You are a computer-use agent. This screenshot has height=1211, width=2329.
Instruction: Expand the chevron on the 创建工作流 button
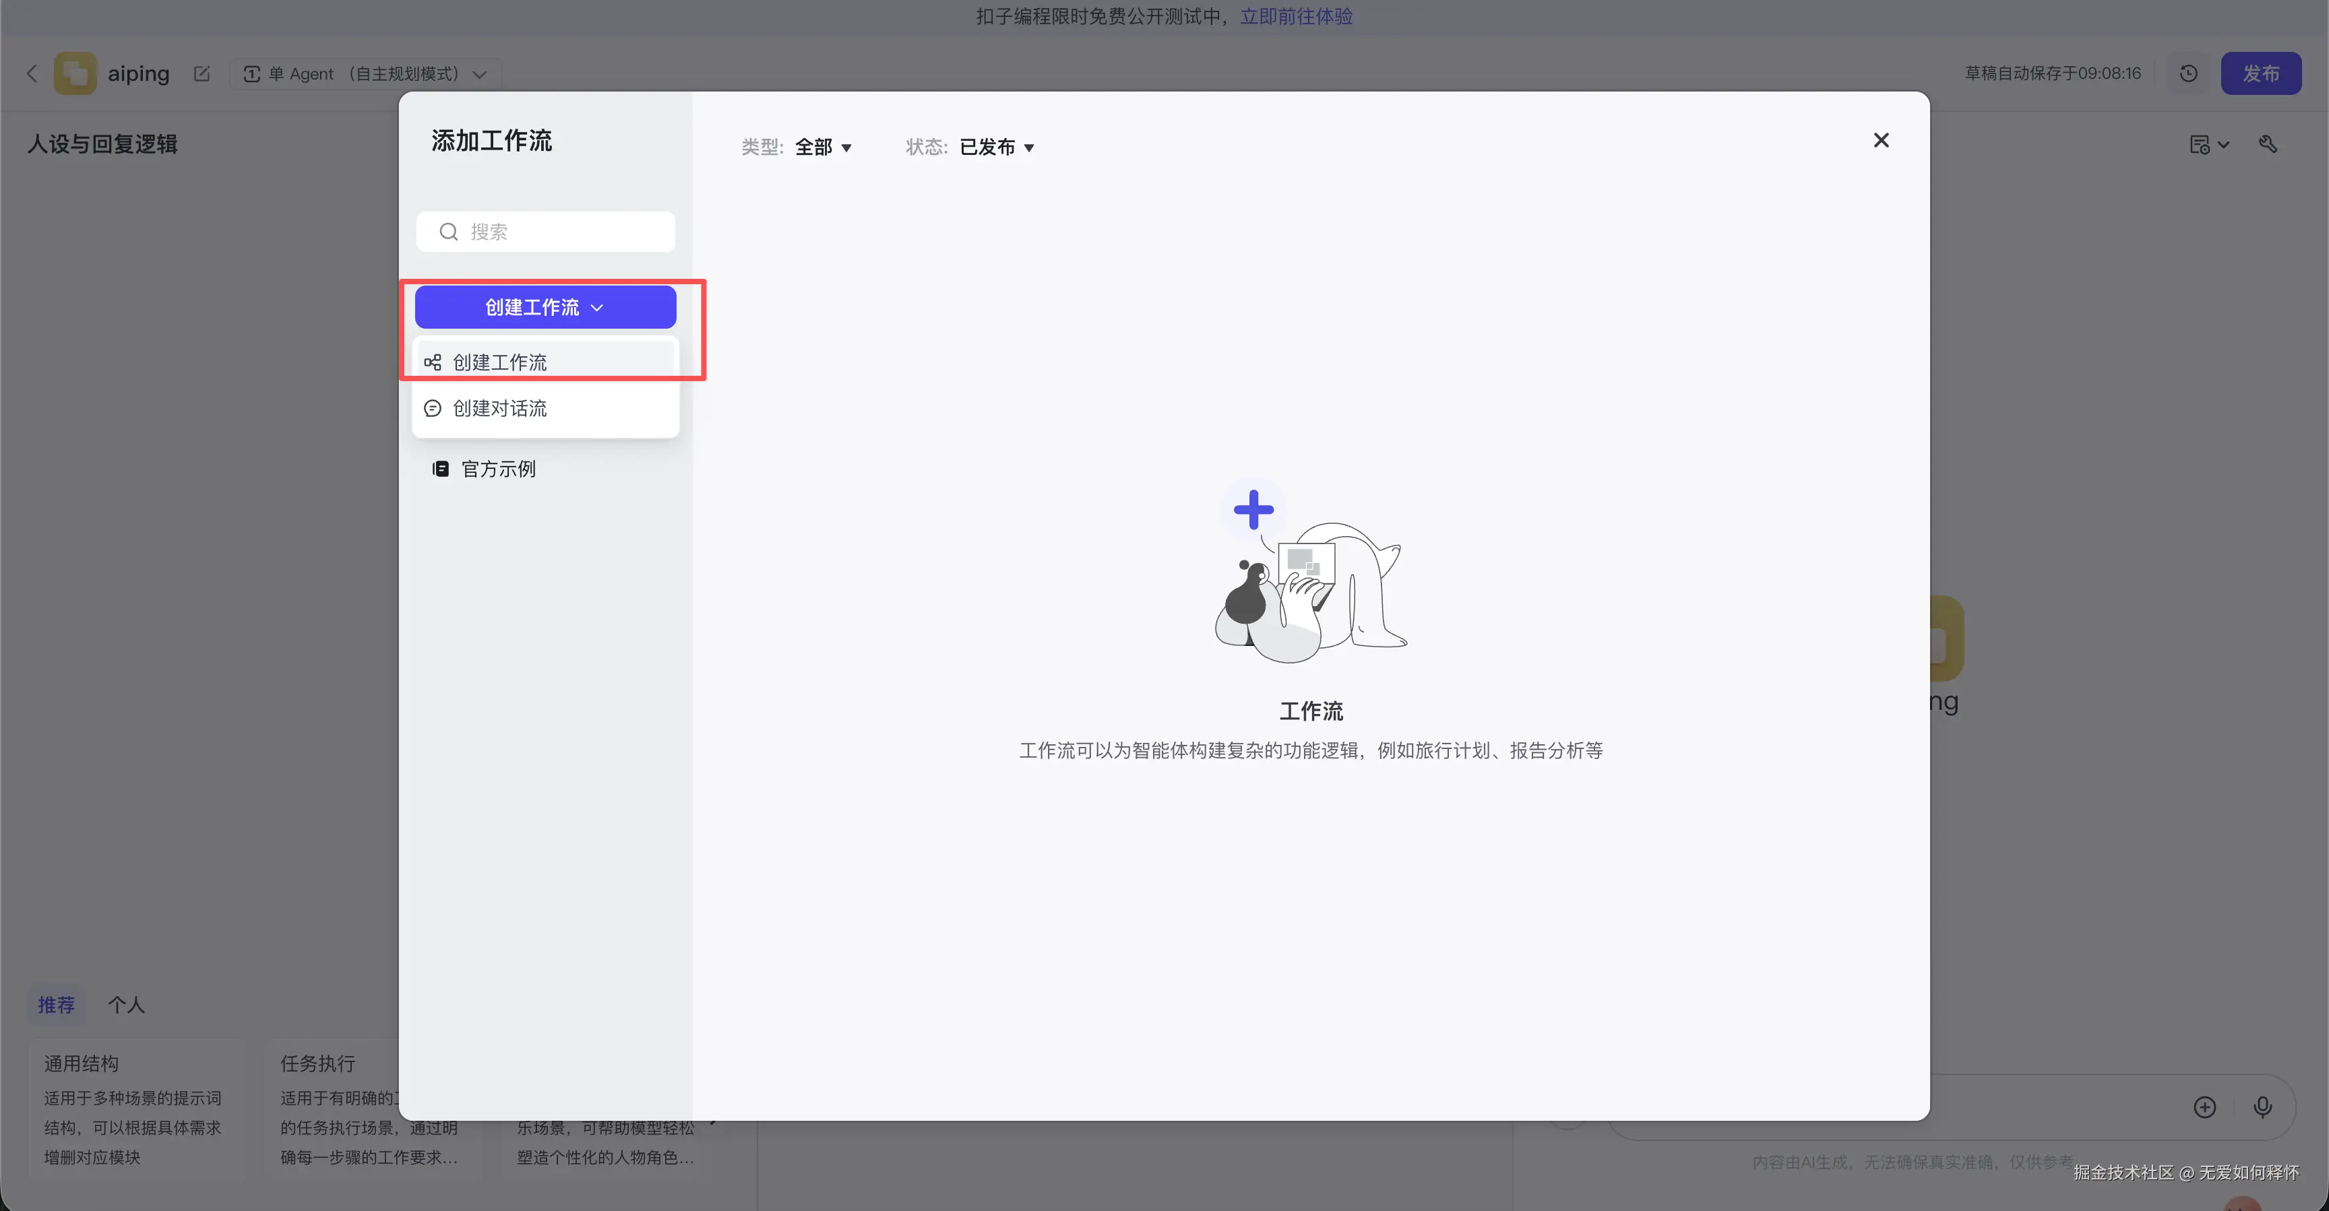pyautogui.click(x=596, y=307)
